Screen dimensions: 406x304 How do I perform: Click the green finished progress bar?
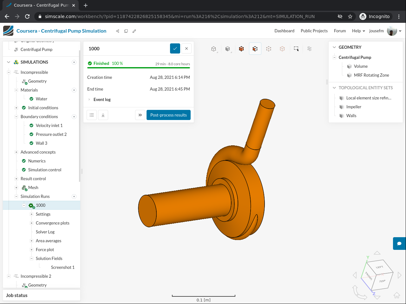tap(139, 68)
